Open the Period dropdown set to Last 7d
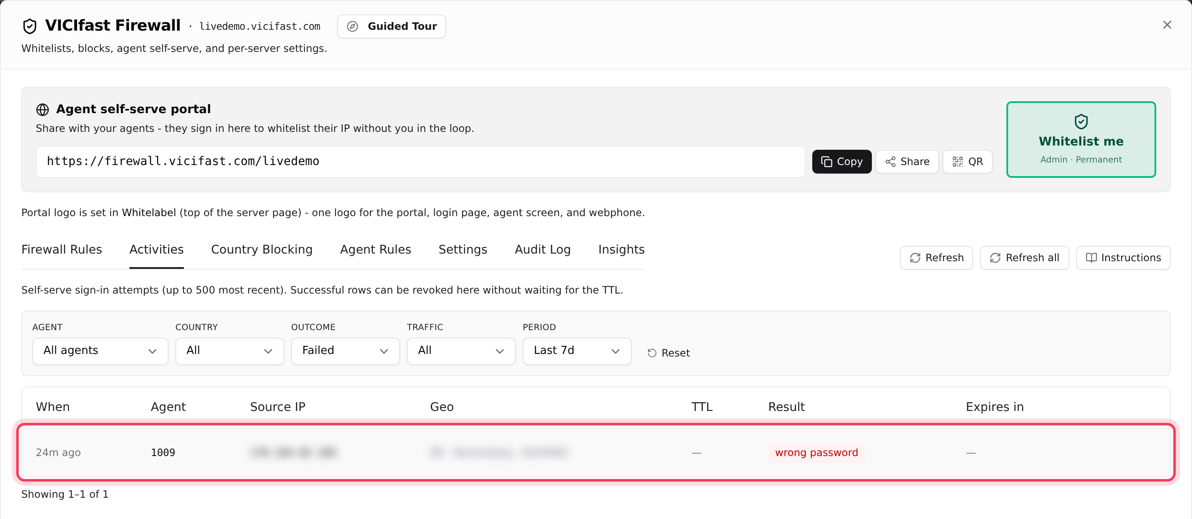Image resolution: width=1192 pixels, height=519 pixels. click(x=576, y=351)
